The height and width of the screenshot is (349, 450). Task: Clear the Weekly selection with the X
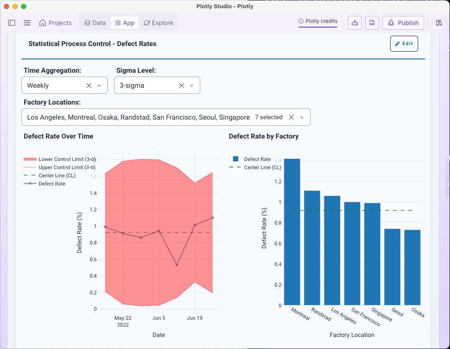[89, 85]
